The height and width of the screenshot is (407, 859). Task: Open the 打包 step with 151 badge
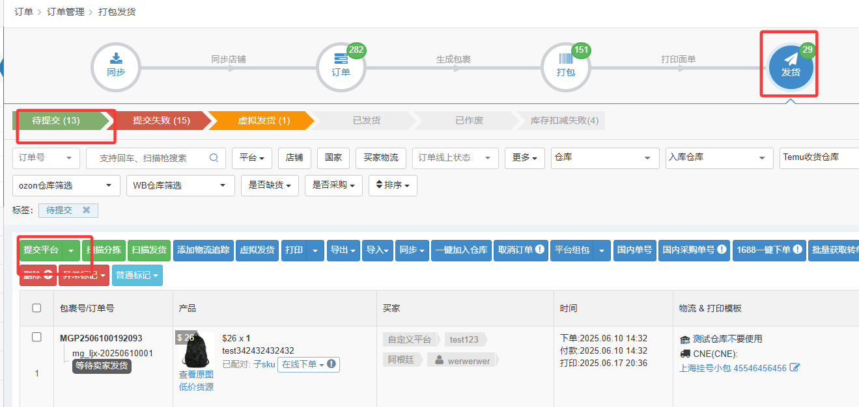(566, 67)
